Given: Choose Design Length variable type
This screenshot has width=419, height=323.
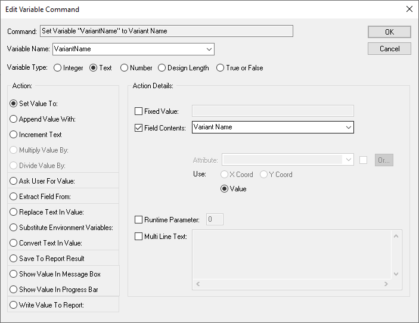Looking at the screenshot, I should point(162,68).
